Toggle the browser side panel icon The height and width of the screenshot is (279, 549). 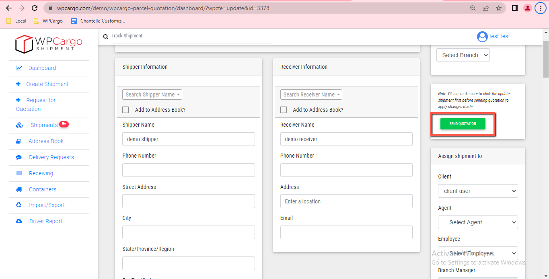[x=515, y=8]
